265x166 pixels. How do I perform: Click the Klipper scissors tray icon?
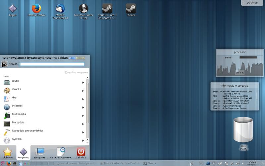point(226,163)
